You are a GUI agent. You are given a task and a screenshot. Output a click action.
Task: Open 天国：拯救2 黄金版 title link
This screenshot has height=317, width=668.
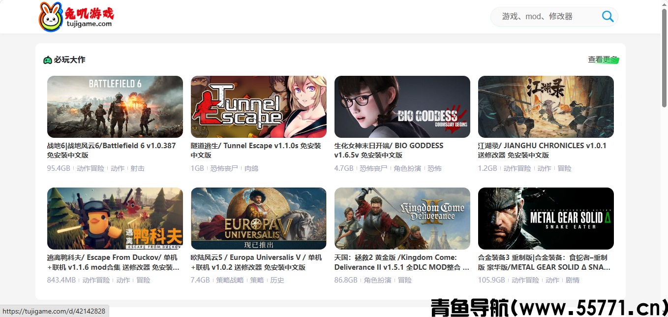coord(402,262)
